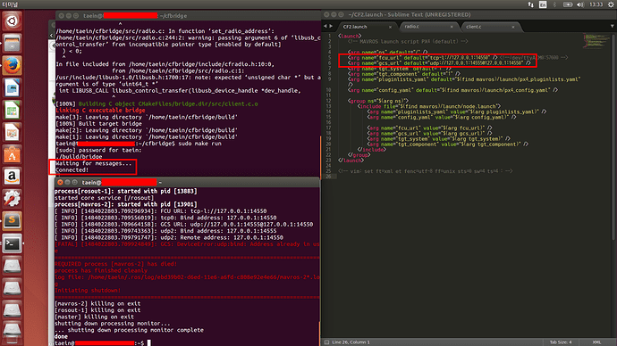Viewport: 617px width, 346px height.
Task: Click the FATAL DeviceError line in lower terminal
Action: click(187, 244)
